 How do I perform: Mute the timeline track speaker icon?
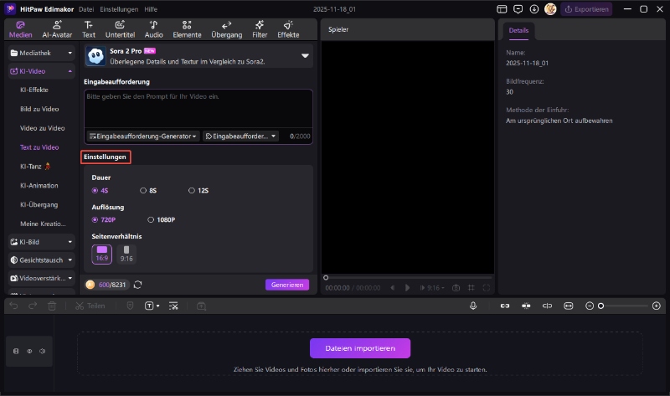(43, 351)
